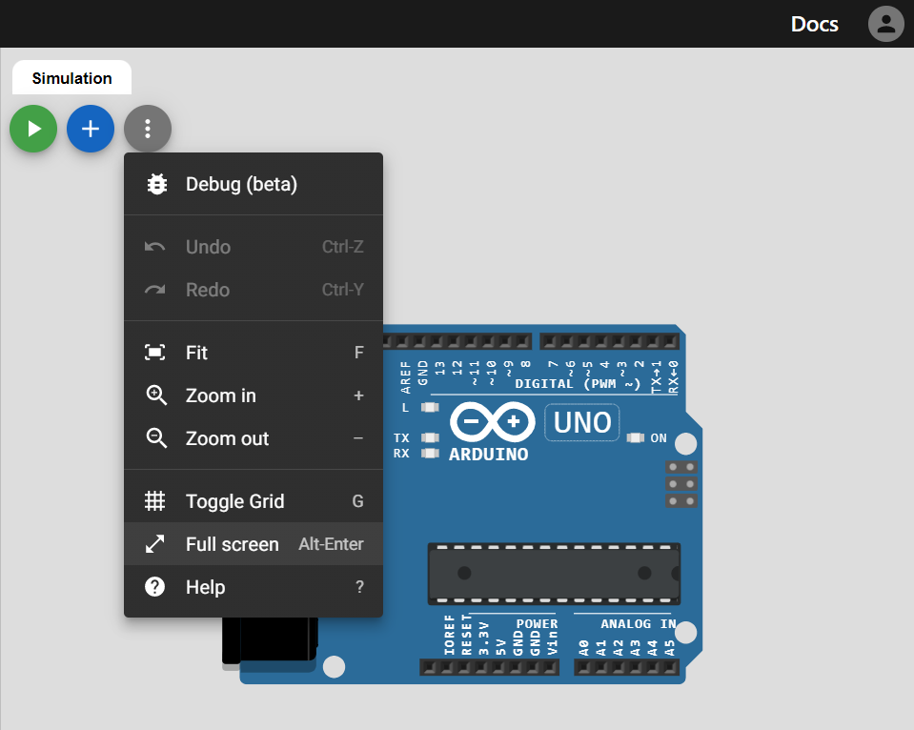914x730 pixels.
Task: Open Help from the menu
Action: click(x=254, y=587)
